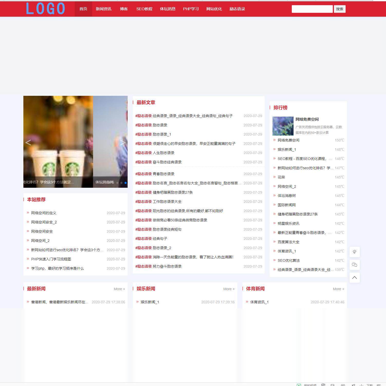Click the 搜索 button
Viewport: 386px width, 386px height.
(x=340, y=9)
